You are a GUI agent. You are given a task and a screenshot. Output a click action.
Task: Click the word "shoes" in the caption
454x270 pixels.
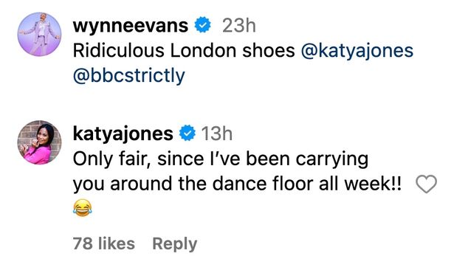tap(269, 51)
